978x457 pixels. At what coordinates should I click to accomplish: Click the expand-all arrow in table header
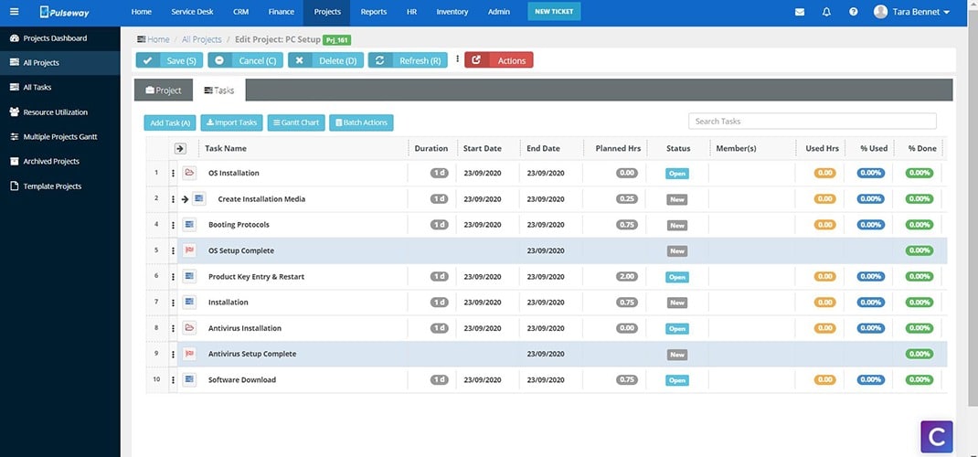[180, 148]
